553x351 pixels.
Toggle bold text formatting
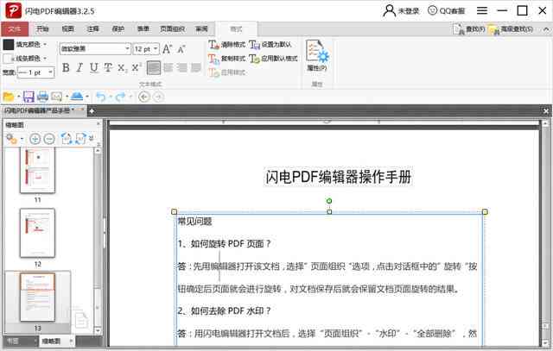click(x=66, y=67)
